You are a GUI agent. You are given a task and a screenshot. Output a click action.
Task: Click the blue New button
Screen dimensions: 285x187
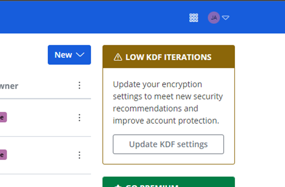point(63,55)
